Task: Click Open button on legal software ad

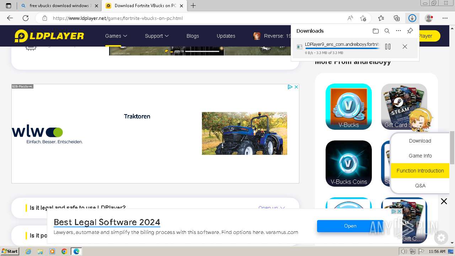Action: (350, 226)
